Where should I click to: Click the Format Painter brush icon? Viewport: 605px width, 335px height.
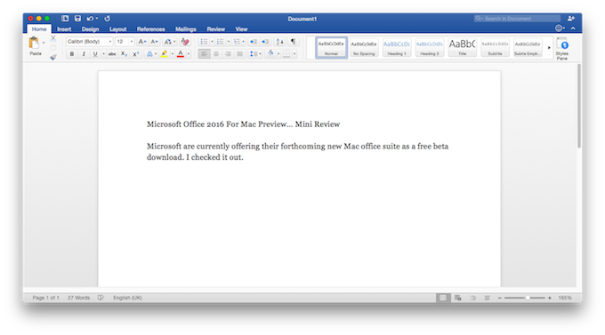(53, 57)
